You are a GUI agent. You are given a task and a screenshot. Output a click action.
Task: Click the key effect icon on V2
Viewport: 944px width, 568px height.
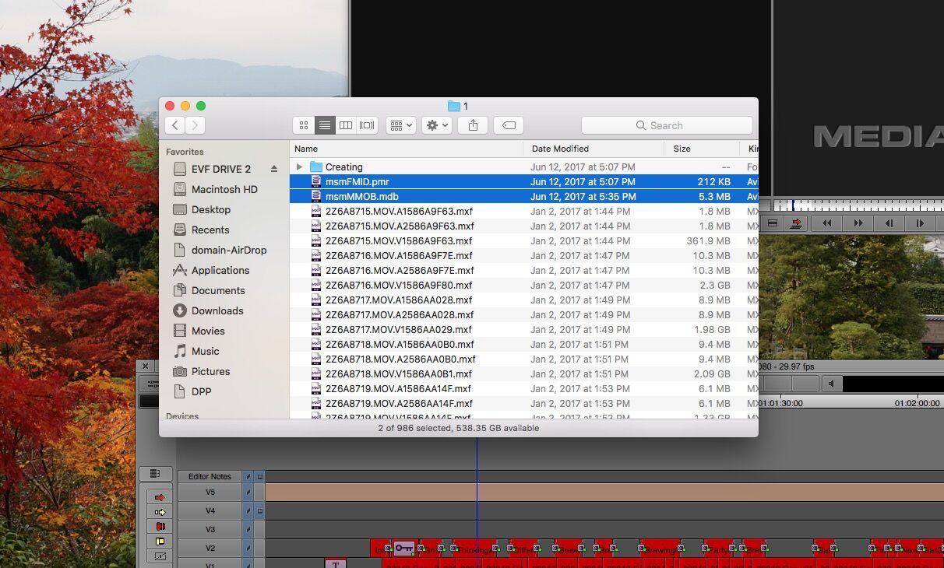(x=403, y=548)
